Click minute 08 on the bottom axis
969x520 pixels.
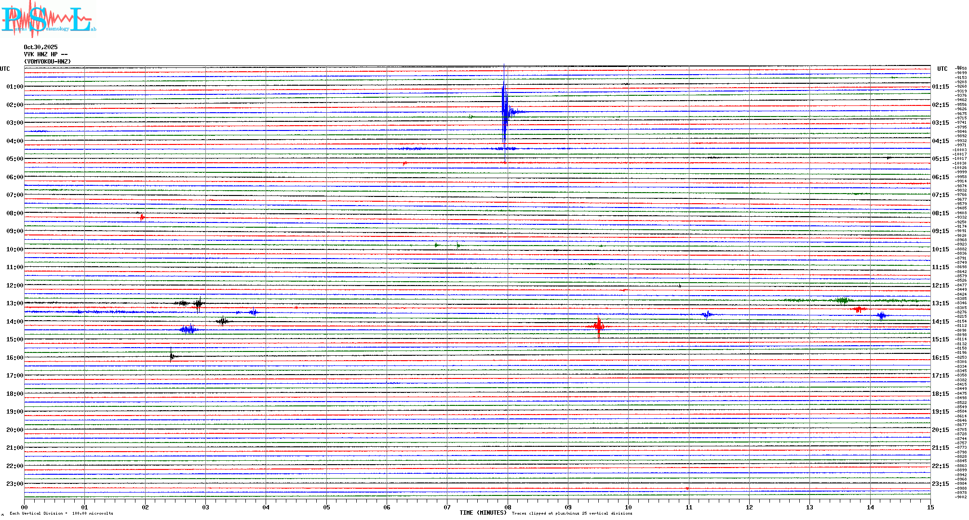point(508,507)
